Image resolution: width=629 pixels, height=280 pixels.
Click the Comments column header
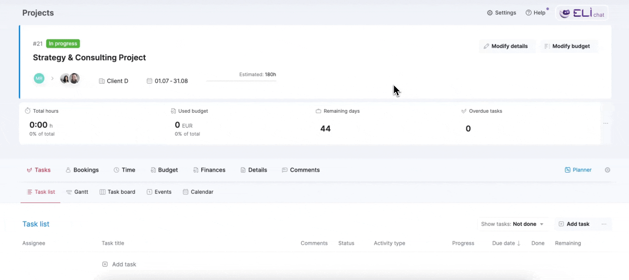314,243
